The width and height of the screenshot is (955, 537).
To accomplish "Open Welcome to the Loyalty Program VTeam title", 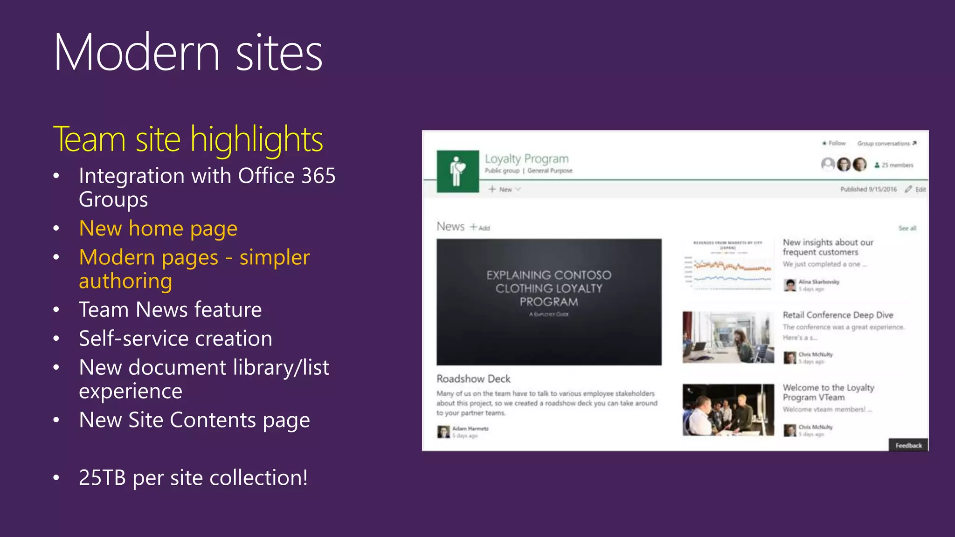I will [x=828, y=392].
